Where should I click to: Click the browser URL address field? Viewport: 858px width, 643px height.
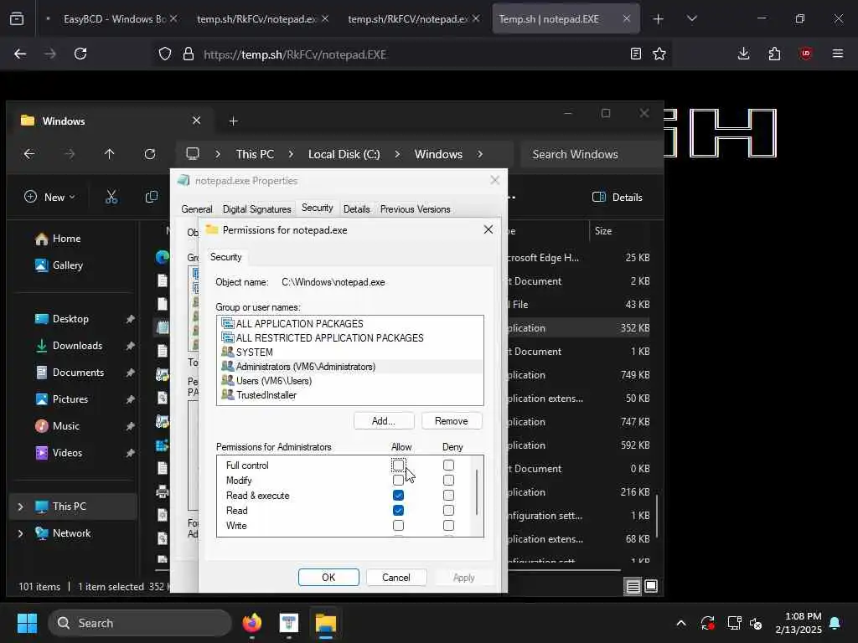pyautogui.click(x=413, y=54)
